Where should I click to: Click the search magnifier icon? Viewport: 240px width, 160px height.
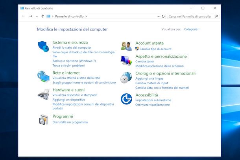click(216, 16)
